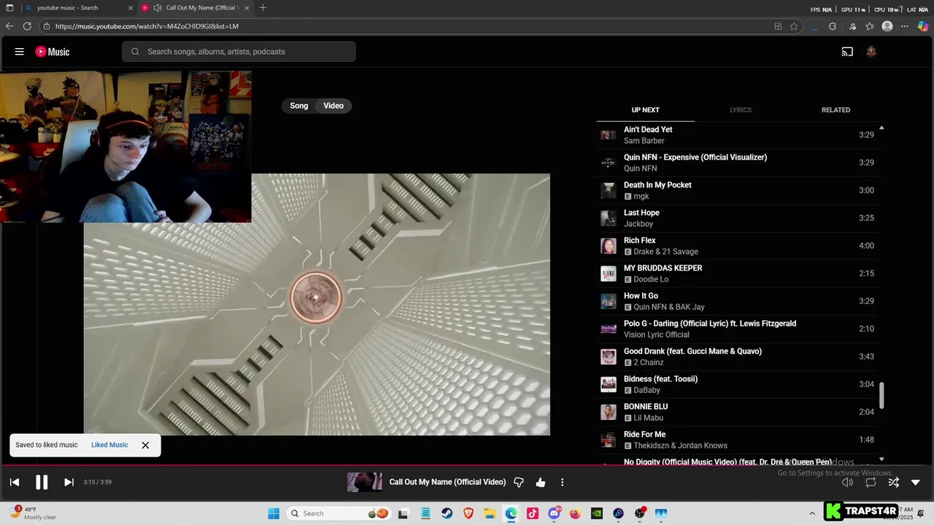Viewport: 934px width, 525px height.
Task: Play Polo G - Darling lyric video
Action: (737, 329)
